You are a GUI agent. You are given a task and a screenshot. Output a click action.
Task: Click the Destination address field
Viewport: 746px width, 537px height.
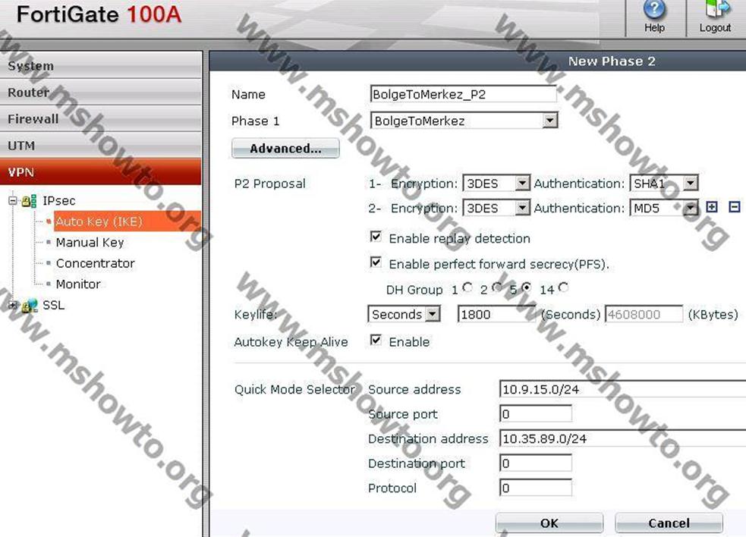[x=623, y=438]
